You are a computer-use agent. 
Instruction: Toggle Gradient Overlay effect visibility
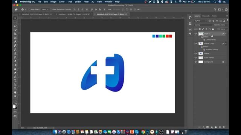pos(204,50)
